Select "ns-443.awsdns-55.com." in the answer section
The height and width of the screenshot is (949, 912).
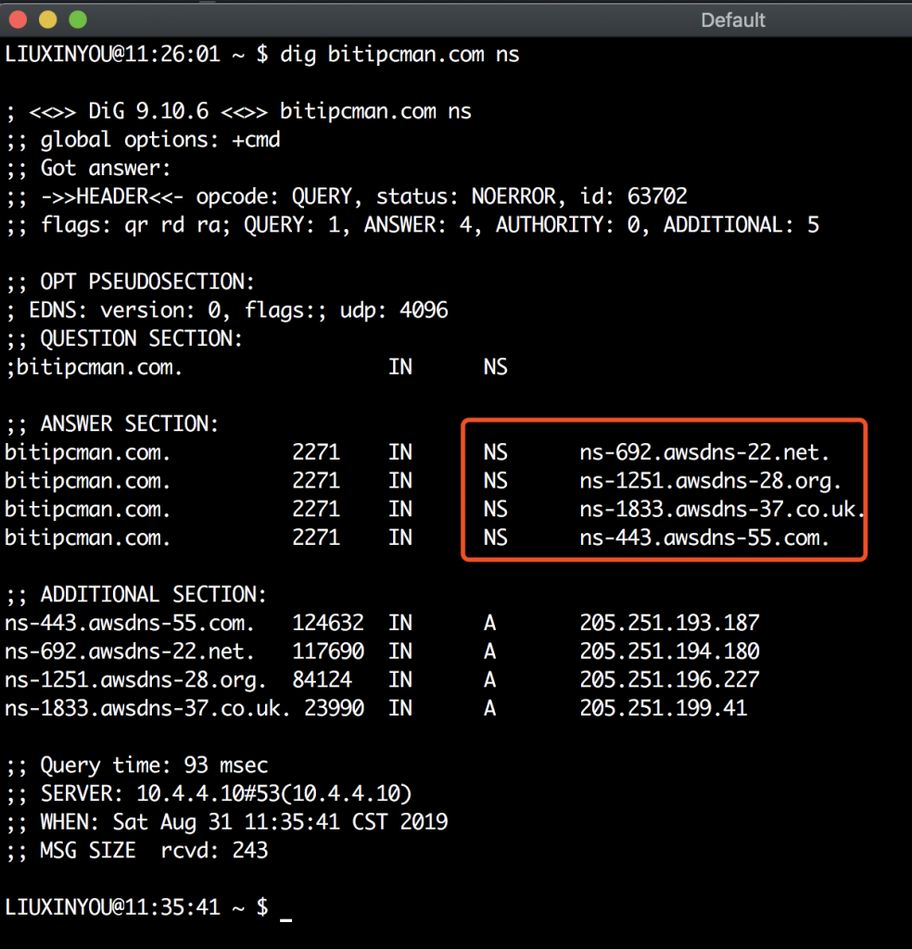point(704,538)
